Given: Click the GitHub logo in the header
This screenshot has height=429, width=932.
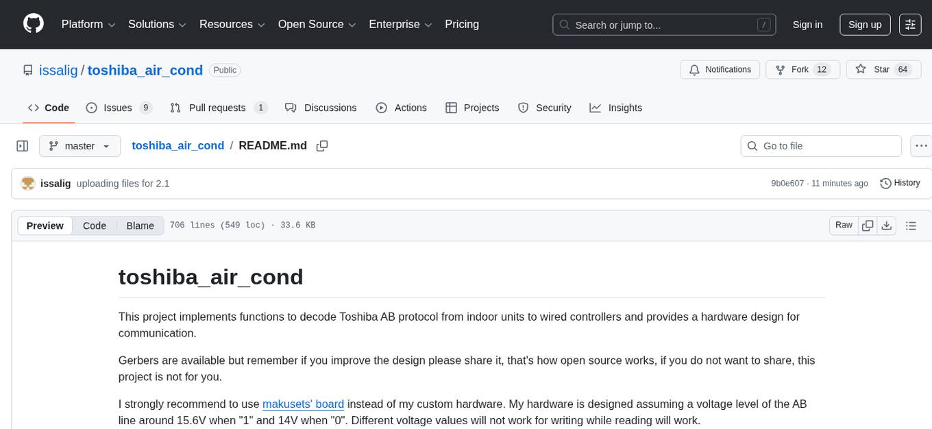Looking at the screenshot, I should (x=33, y=24).
